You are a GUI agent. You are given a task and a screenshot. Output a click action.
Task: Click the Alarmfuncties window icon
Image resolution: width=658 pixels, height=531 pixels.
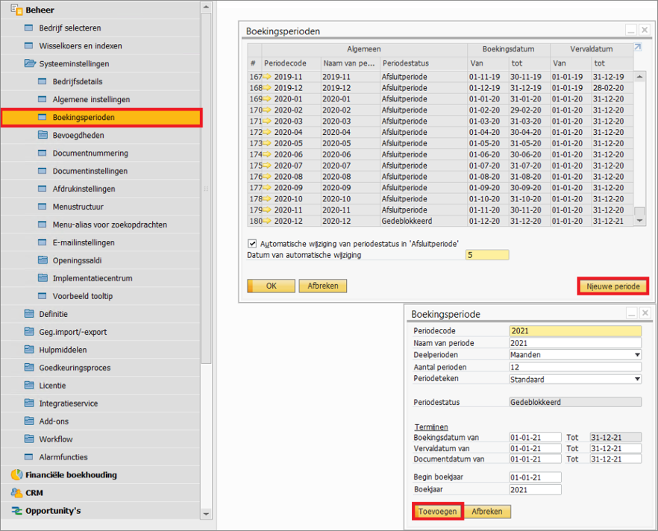pos(29,456)
